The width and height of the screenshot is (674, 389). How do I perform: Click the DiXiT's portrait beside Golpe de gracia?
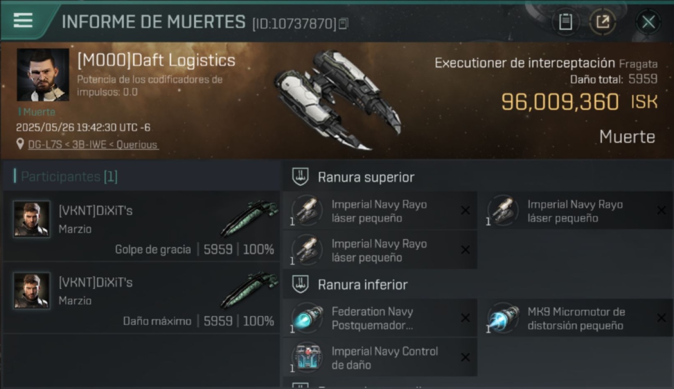[x=32, y=219]
